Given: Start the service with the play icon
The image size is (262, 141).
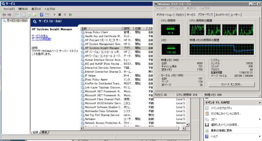Looking at the screenshot, I should point(54,15).
